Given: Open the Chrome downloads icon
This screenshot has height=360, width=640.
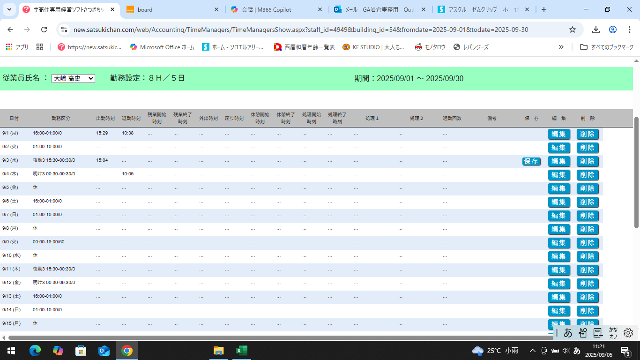Looking at the screenshot, I should (x=596, y=30).
